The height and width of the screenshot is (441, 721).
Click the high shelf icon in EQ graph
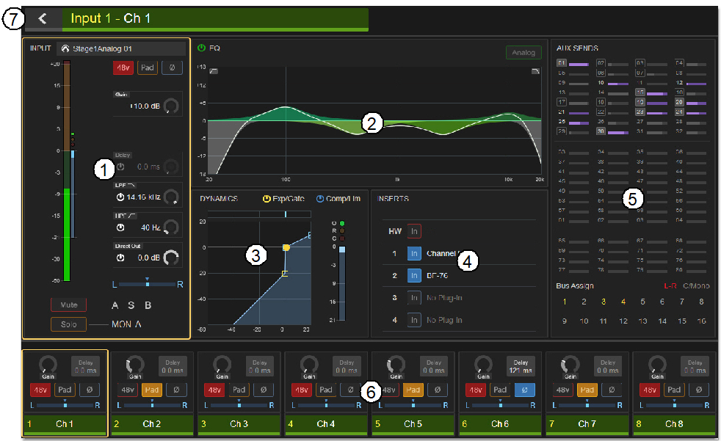click(x=535, y=71)
